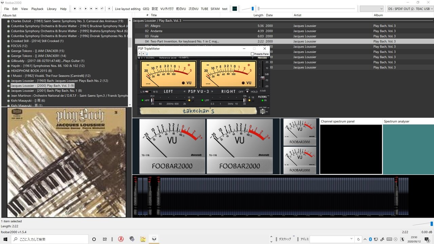Click the G global button in TripleMeter
The height and width of the screenshot is (244, 434).
139,58
